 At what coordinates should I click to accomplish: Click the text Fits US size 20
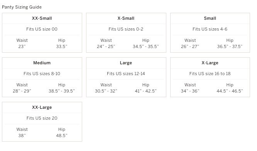point(42,118)
